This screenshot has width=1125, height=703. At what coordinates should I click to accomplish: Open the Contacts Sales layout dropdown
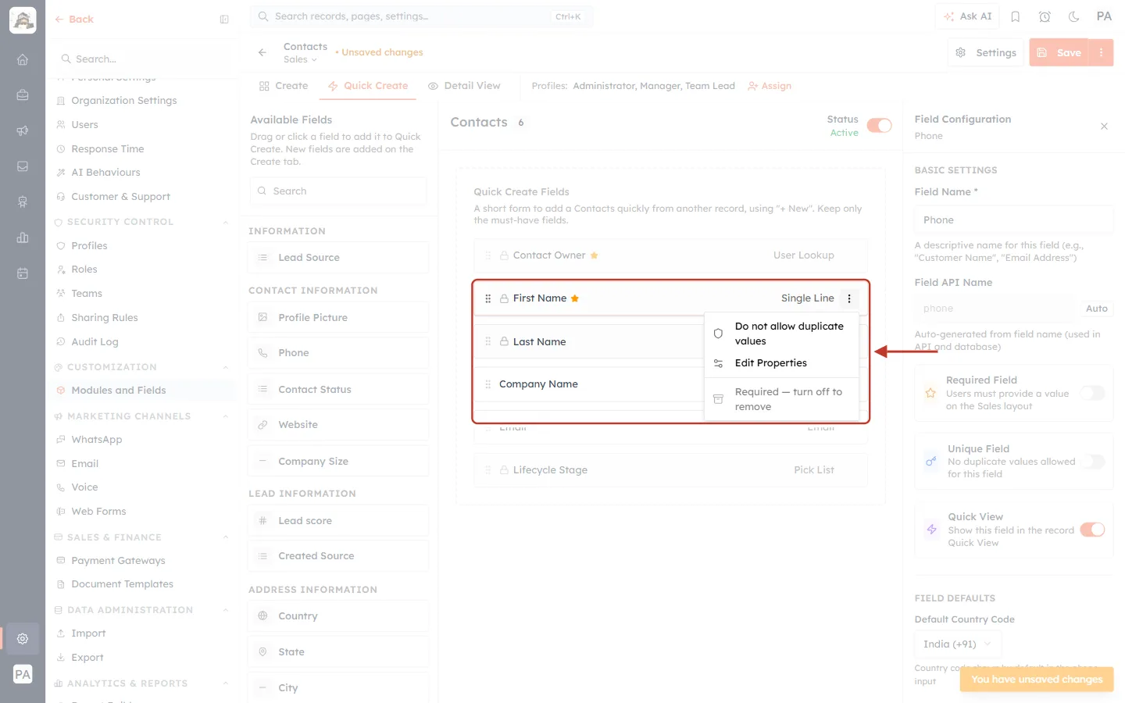pyautogui.click(x=301, y=59)
